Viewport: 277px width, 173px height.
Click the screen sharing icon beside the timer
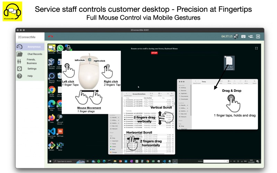point(236,37)
